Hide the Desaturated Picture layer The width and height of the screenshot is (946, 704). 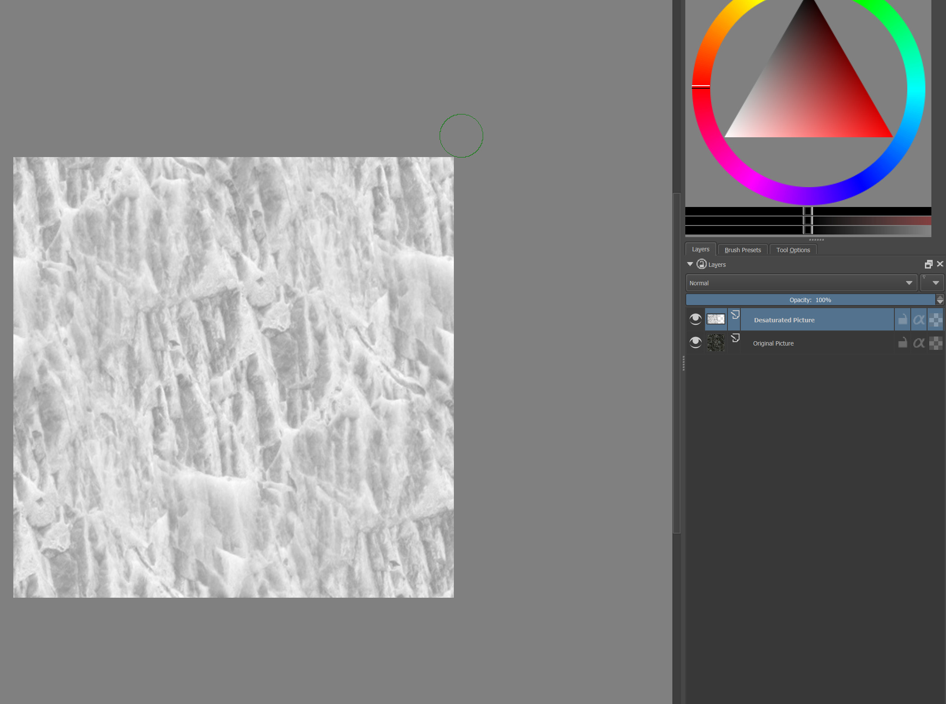[x=695, y=319]
